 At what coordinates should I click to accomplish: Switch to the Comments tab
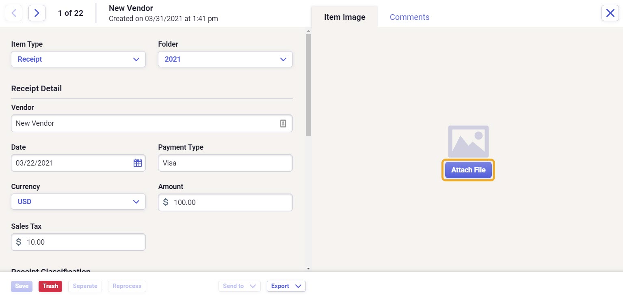[x=409, y=17]
